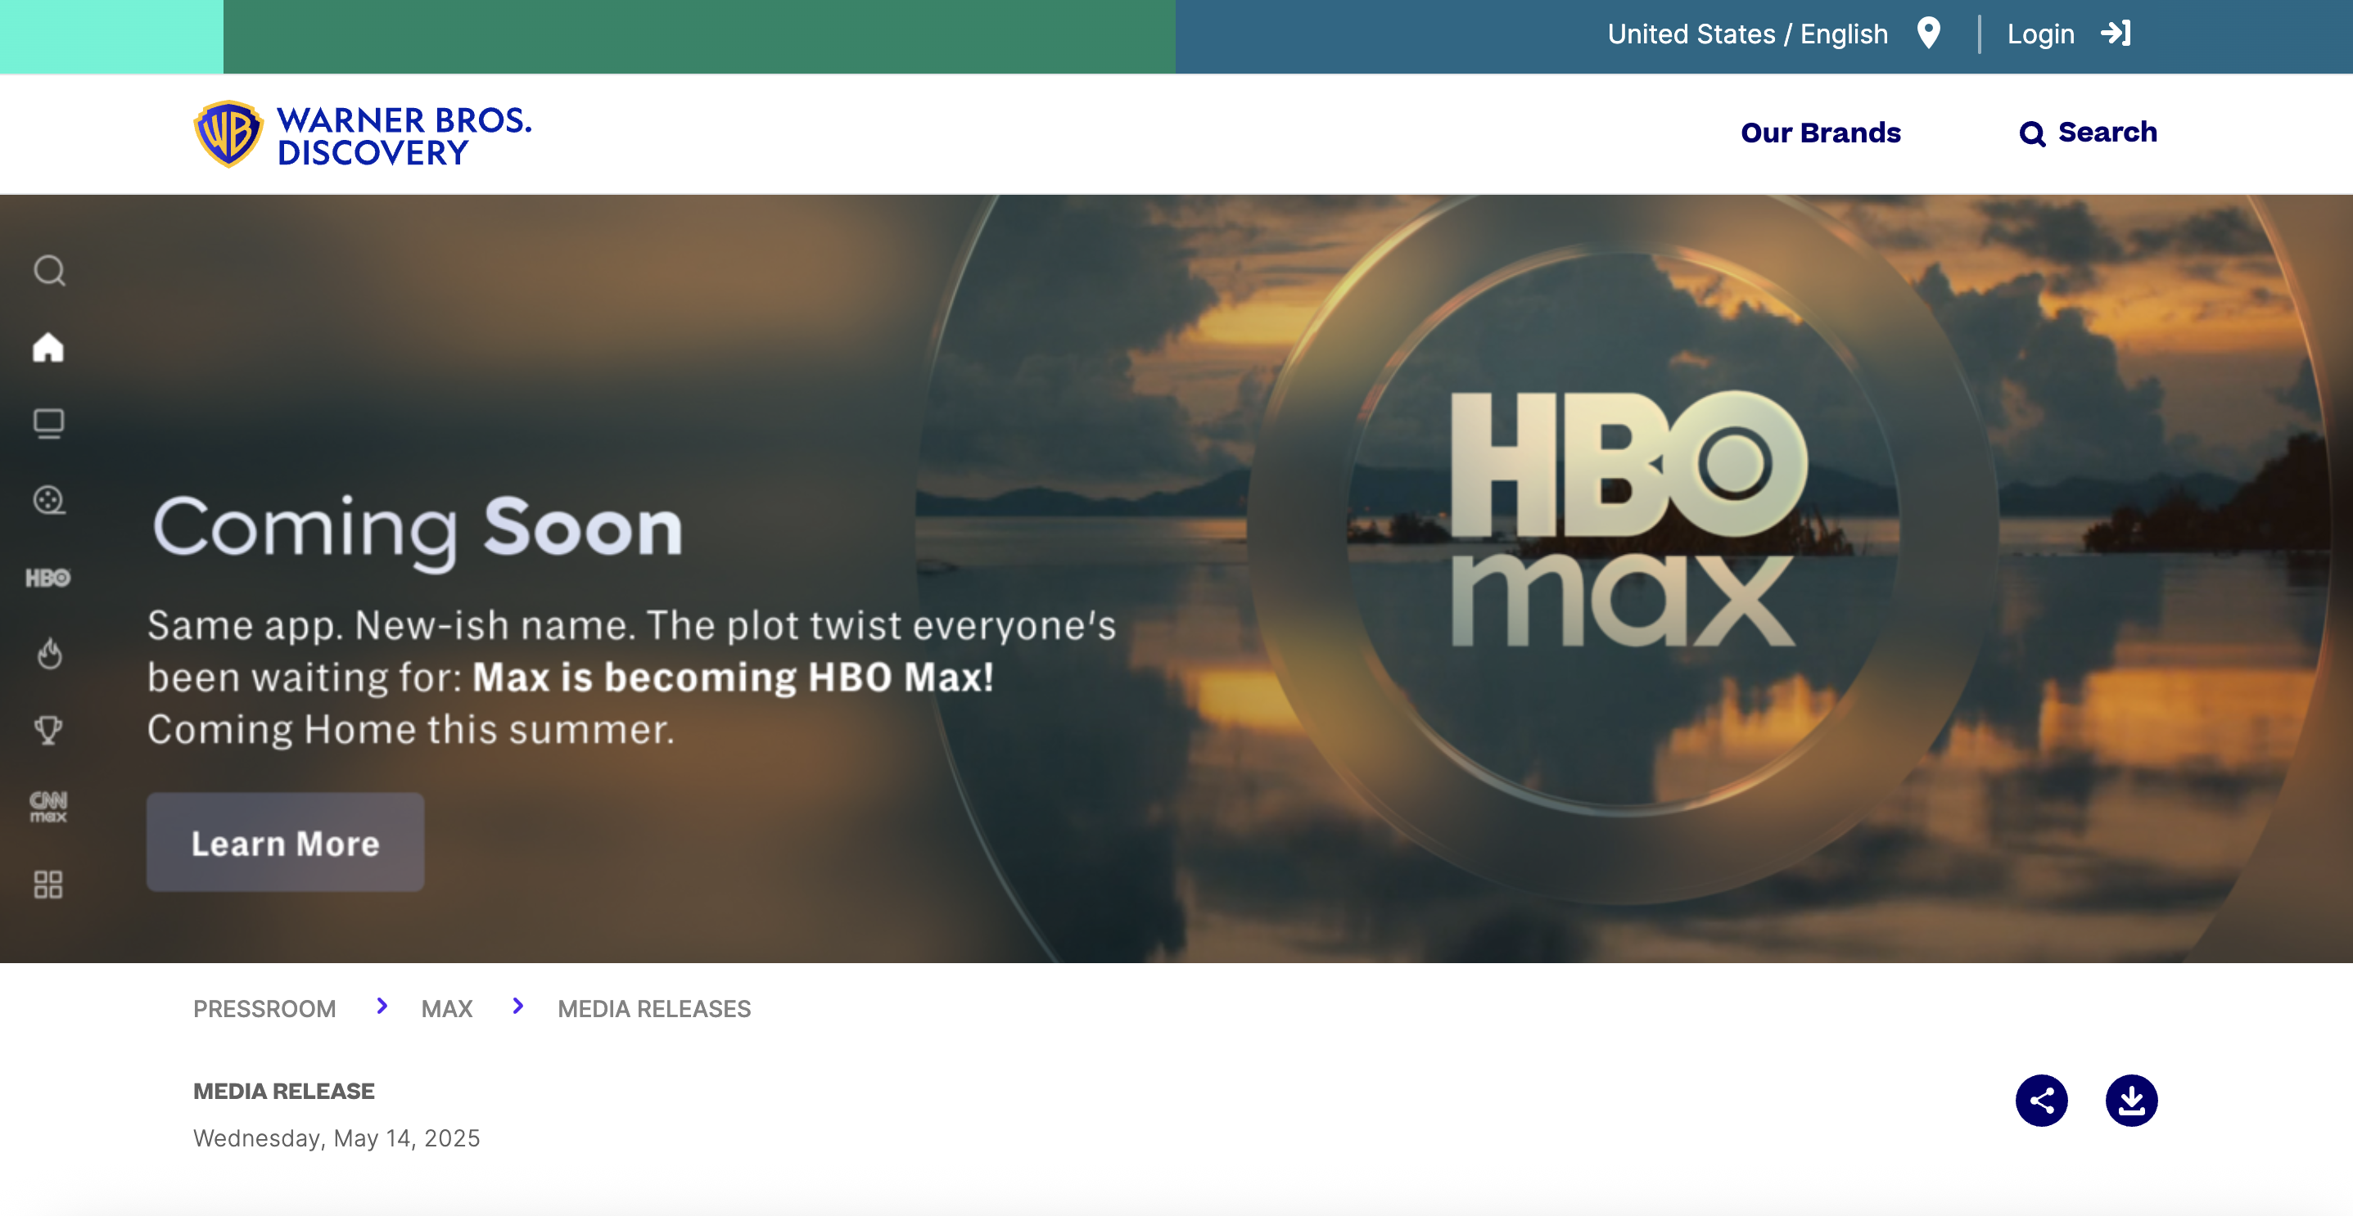Click the Learn More button
The image size is (2353, 1216).
tap(285, 843)
